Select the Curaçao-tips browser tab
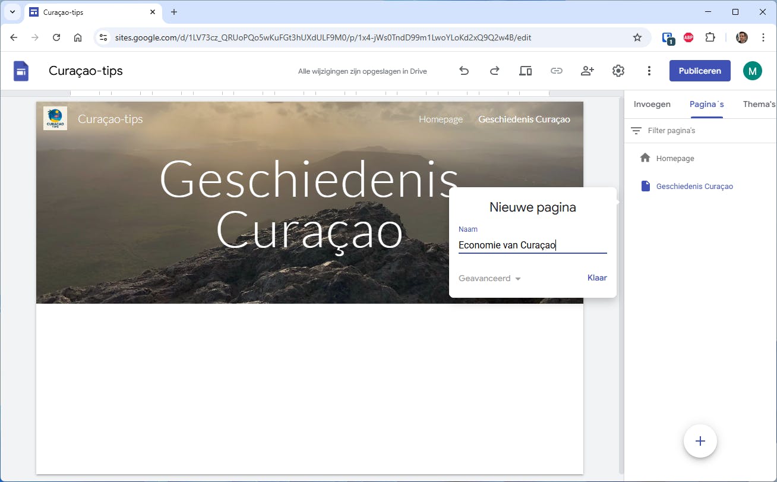Image resolution: width=777 pixels, height=482 pixels. tap(93, 12)
